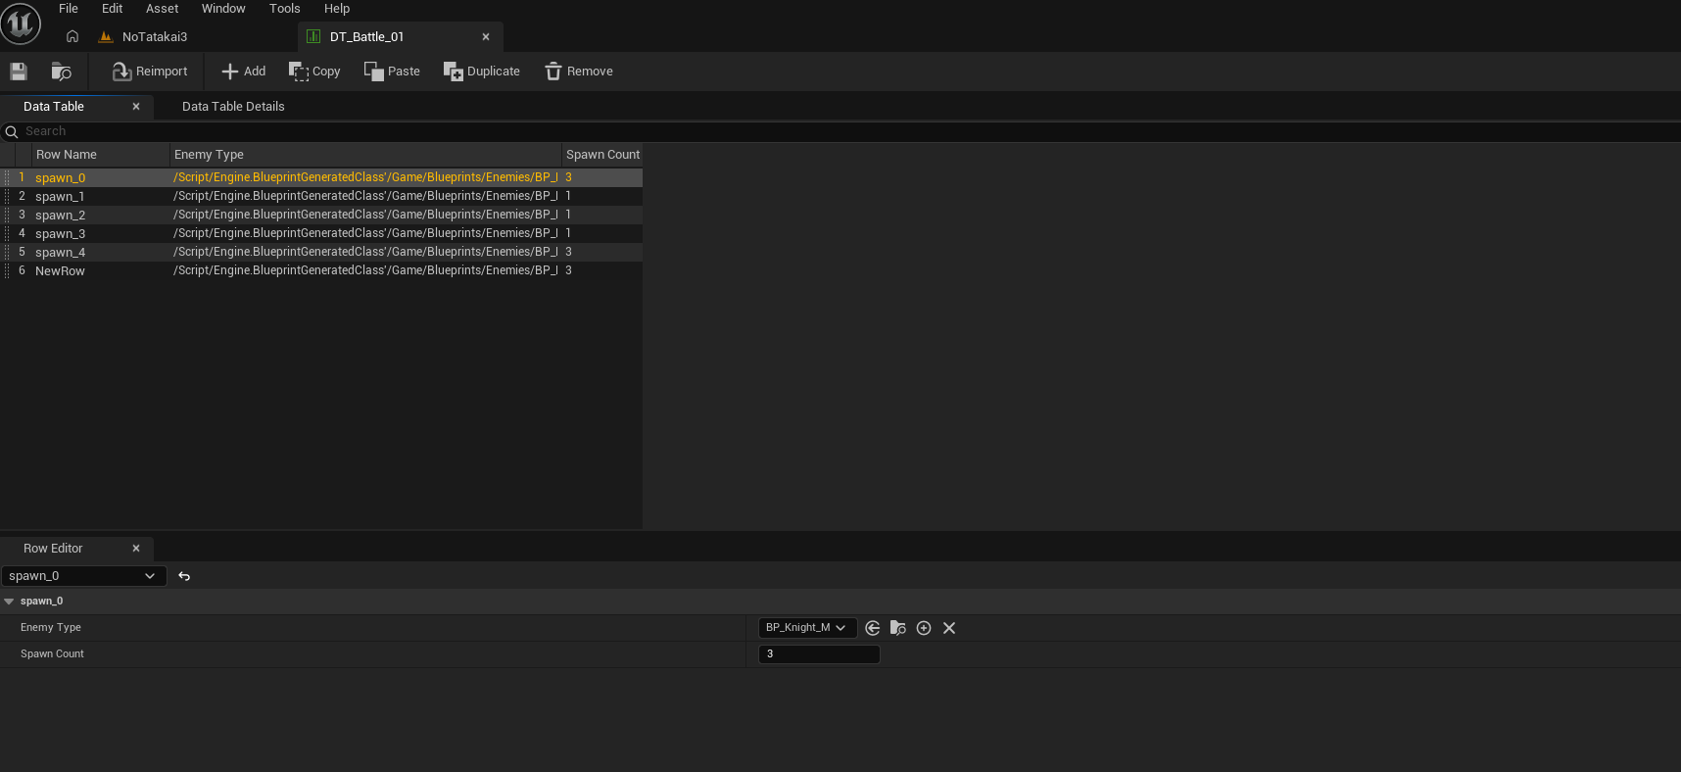Click the drag handle of the NewRow row
The height and width of the screenshot is (772, 1681).
pos(7,270)
